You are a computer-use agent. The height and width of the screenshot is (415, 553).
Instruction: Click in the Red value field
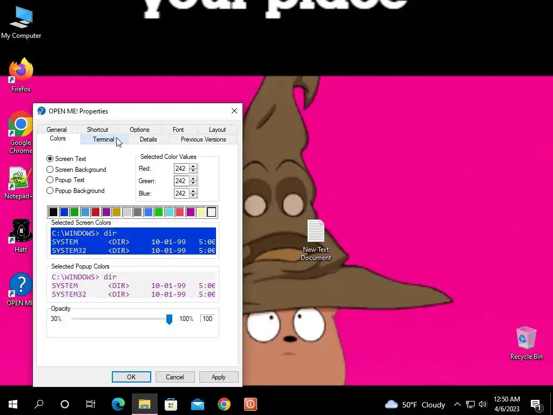click(x=181, y=169)
